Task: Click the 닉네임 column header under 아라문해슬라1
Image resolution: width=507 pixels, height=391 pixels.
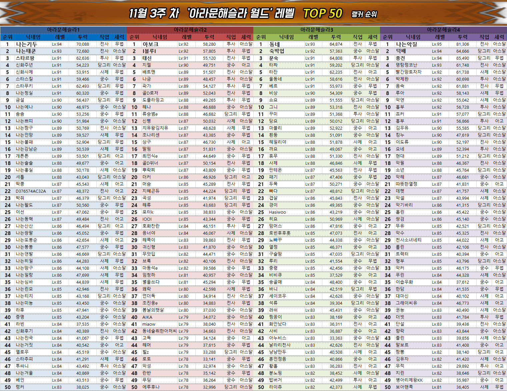Action: [x=33, y=37]
